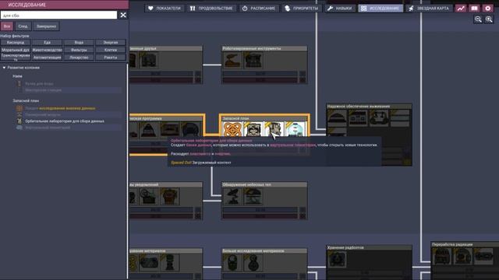
Task: Click second icon in 'Надежное обеспечение выживания' card
Action: point(358,117)
